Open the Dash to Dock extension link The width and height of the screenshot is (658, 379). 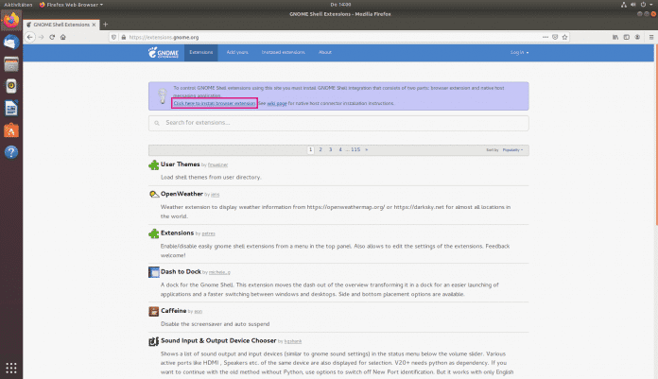tap(182, 272)
